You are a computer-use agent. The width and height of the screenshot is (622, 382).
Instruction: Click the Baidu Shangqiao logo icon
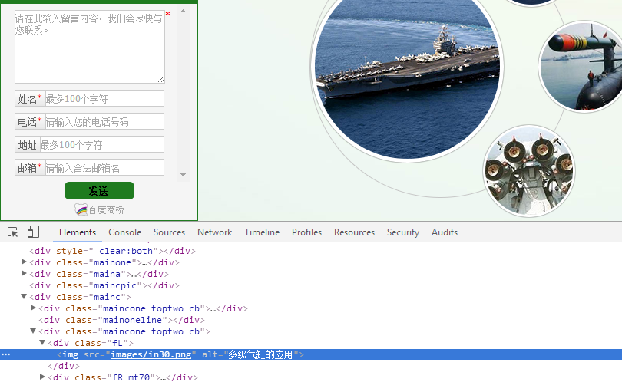[x=81, y=209]
